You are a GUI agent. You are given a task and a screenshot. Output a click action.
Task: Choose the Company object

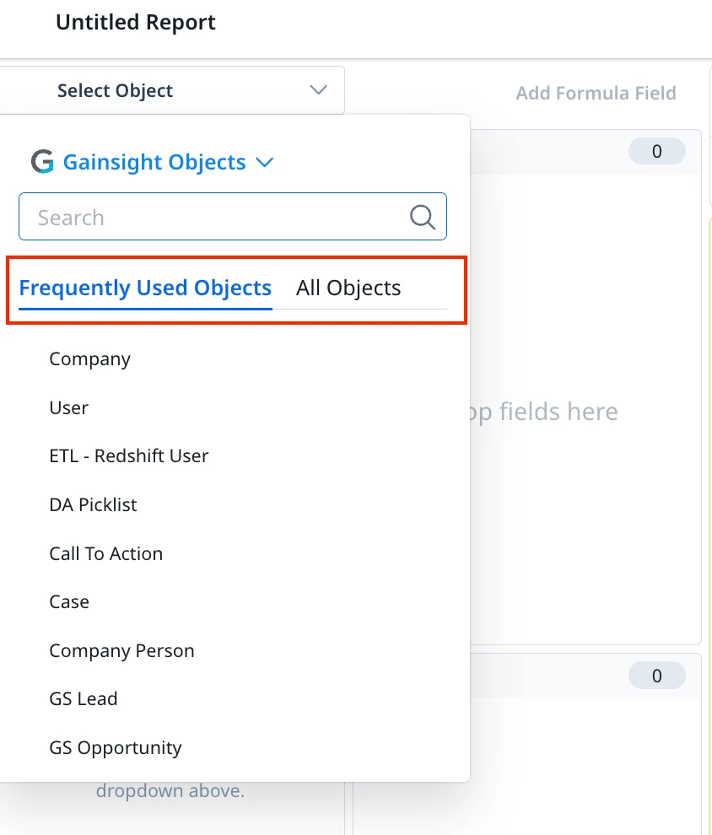tap(90, 359)
